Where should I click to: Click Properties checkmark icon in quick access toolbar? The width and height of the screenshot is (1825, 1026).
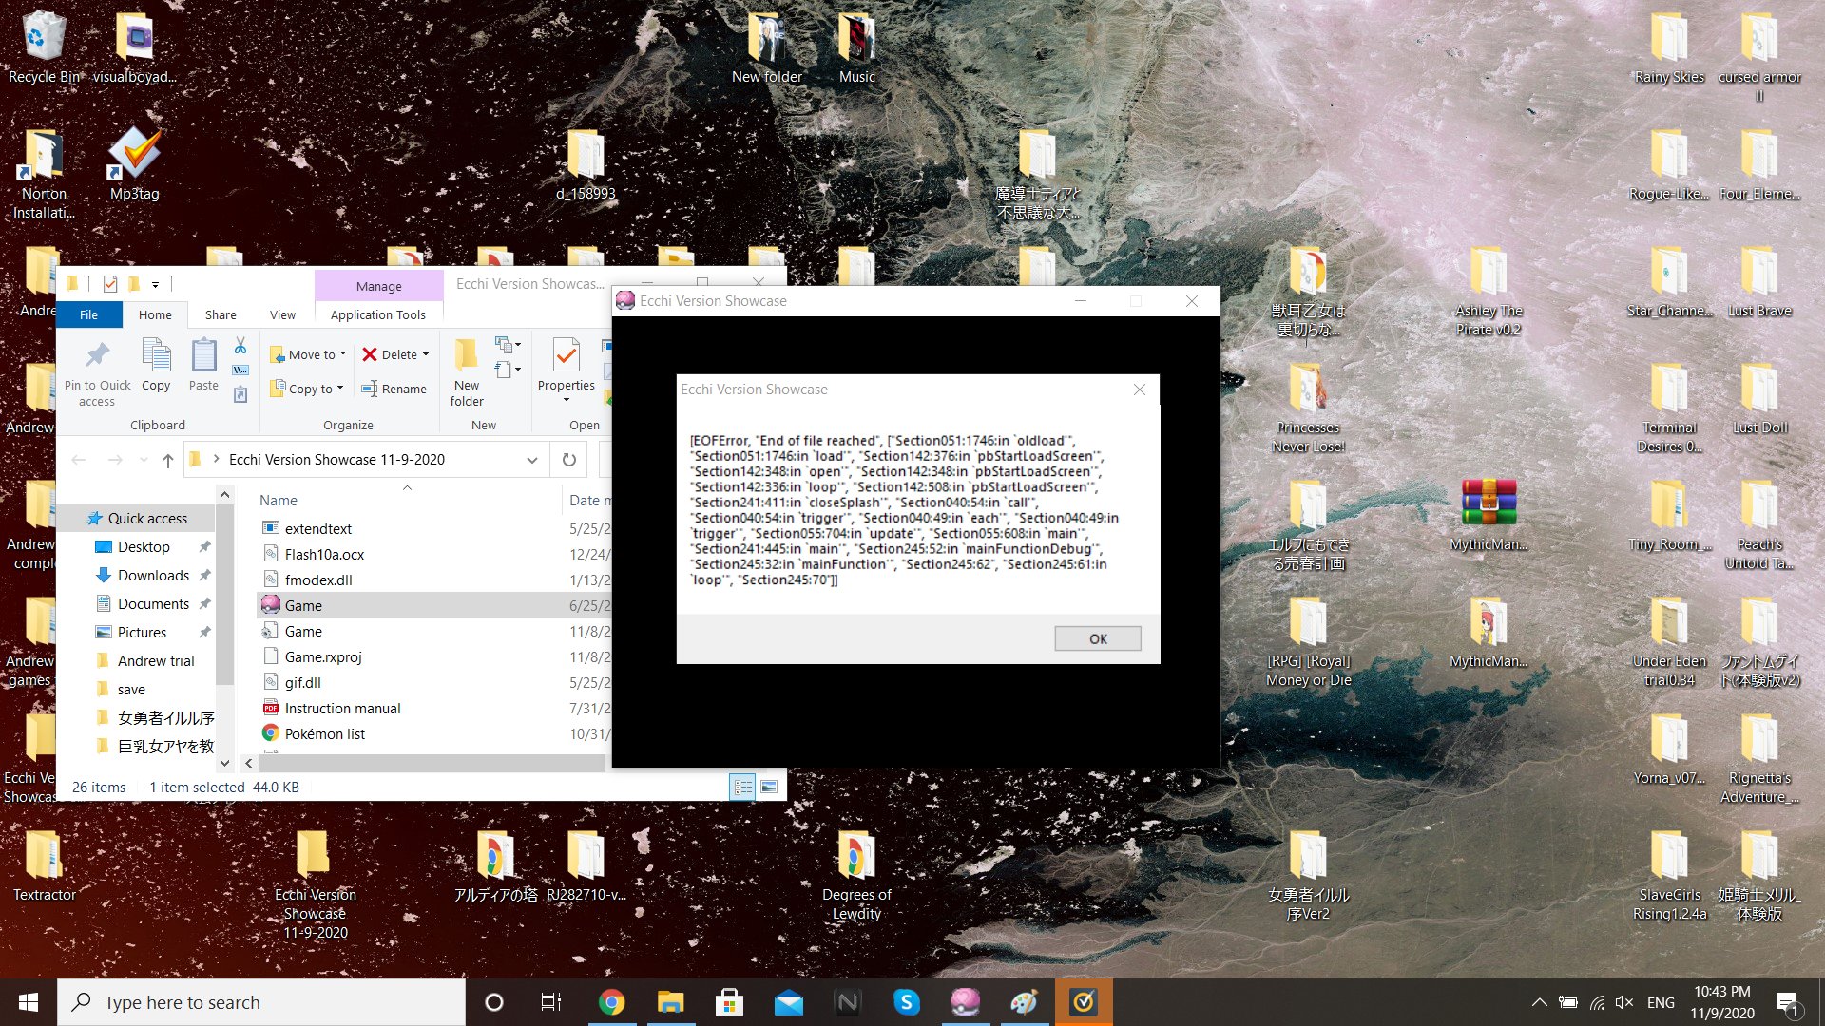[x=110, y=283]
